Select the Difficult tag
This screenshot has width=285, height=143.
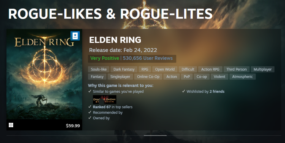point(188,69)
